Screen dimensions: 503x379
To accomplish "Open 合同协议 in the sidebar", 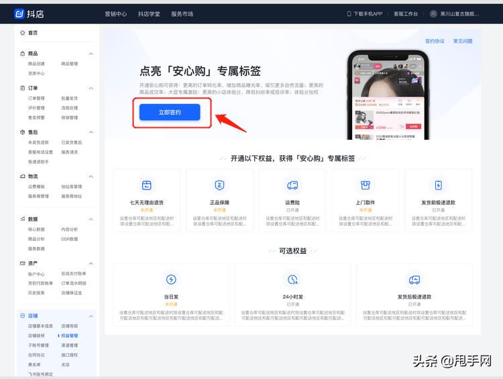I will [x=36, y=355].
